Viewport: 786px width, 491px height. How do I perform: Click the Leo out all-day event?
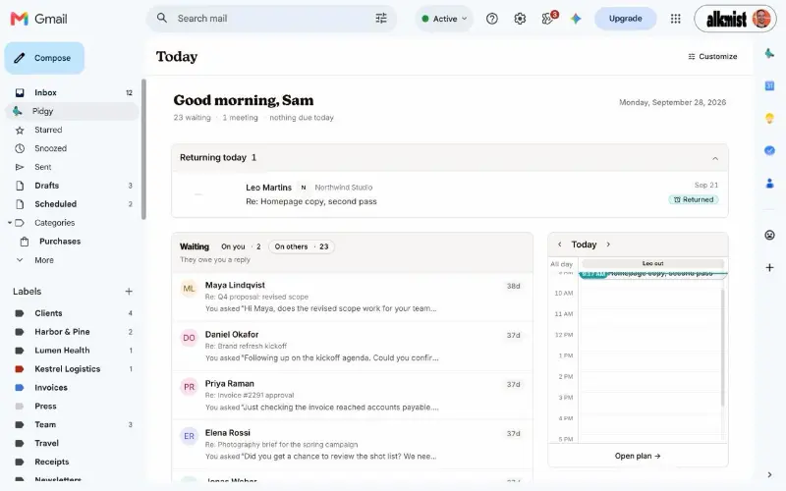click(x=652, y=263)
